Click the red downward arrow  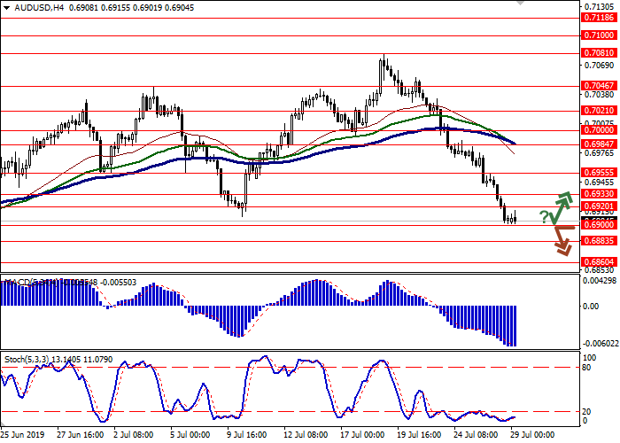(560, 239)
